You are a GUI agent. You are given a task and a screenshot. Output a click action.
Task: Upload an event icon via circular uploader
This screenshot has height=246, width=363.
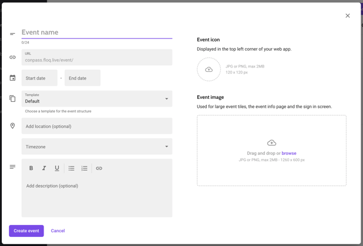point(209,69)
